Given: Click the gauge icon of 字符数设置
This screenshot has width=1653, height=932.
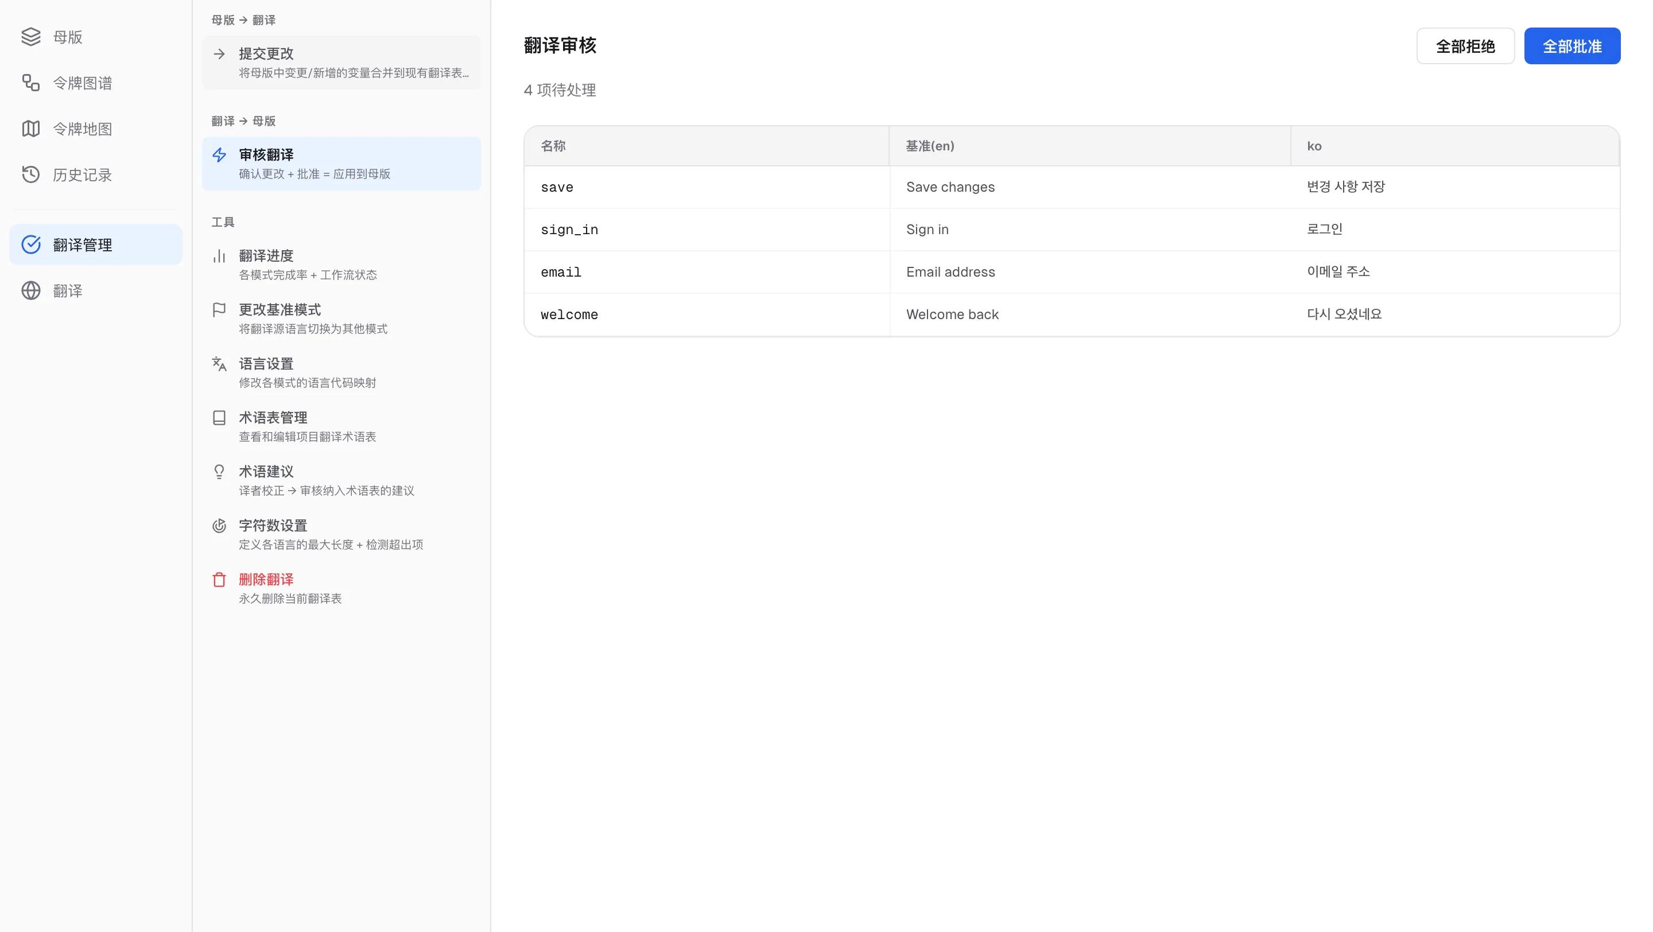Looking at the screenshot, I should pyautogui.click(x=219, y=525).
